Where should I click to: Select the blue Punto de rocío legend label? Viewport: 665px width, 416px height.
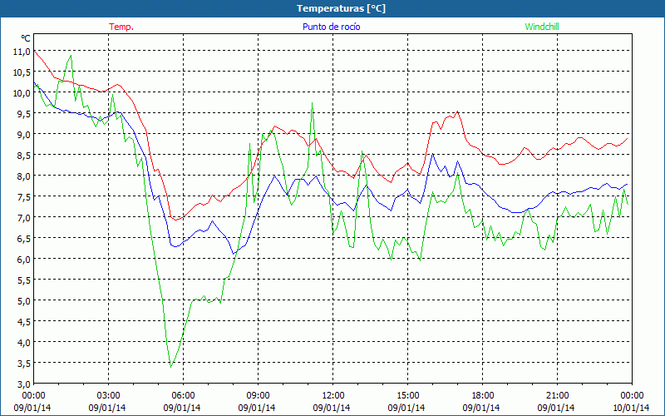[331, 27]
